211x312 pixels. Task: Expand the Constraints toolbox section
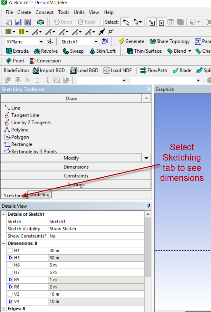76,176
